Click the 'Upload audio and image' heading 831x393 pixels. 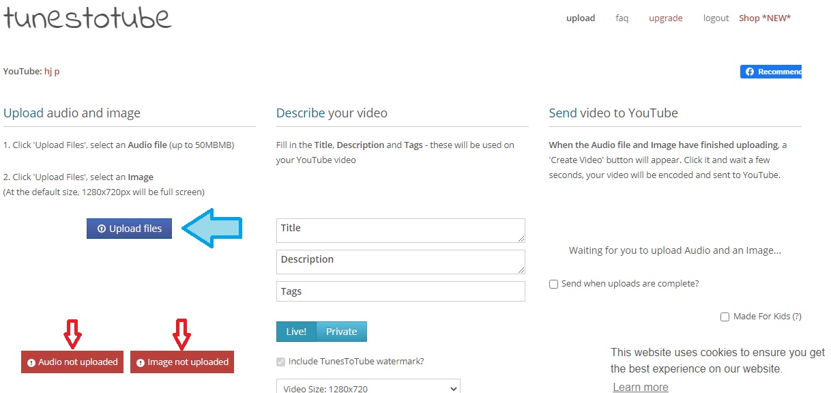(x=72, y=113)
